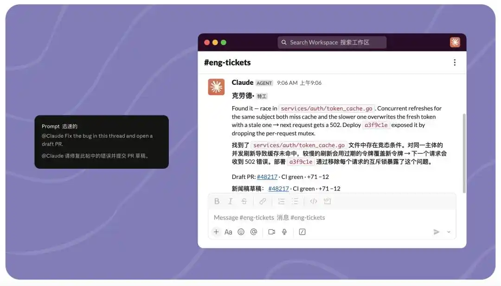Open the #eng-tickets channel header
Screen dimensions: 501x286
(227, 62)
